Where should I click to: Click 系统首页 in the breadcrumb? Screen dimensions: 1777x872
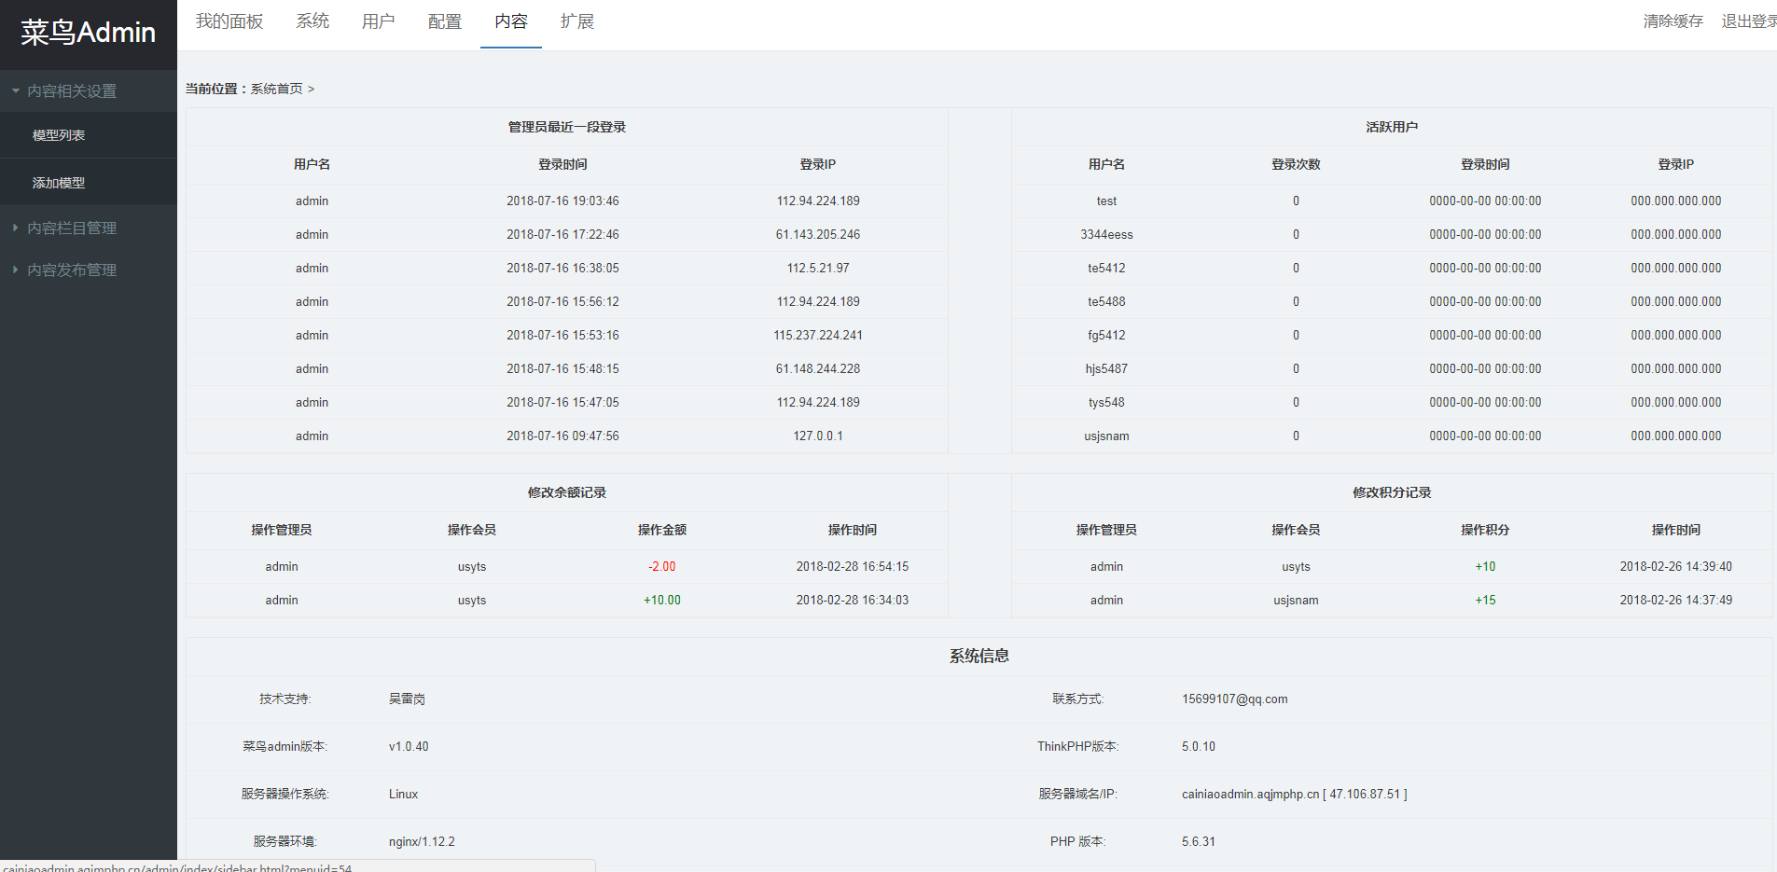coord(276,90)
